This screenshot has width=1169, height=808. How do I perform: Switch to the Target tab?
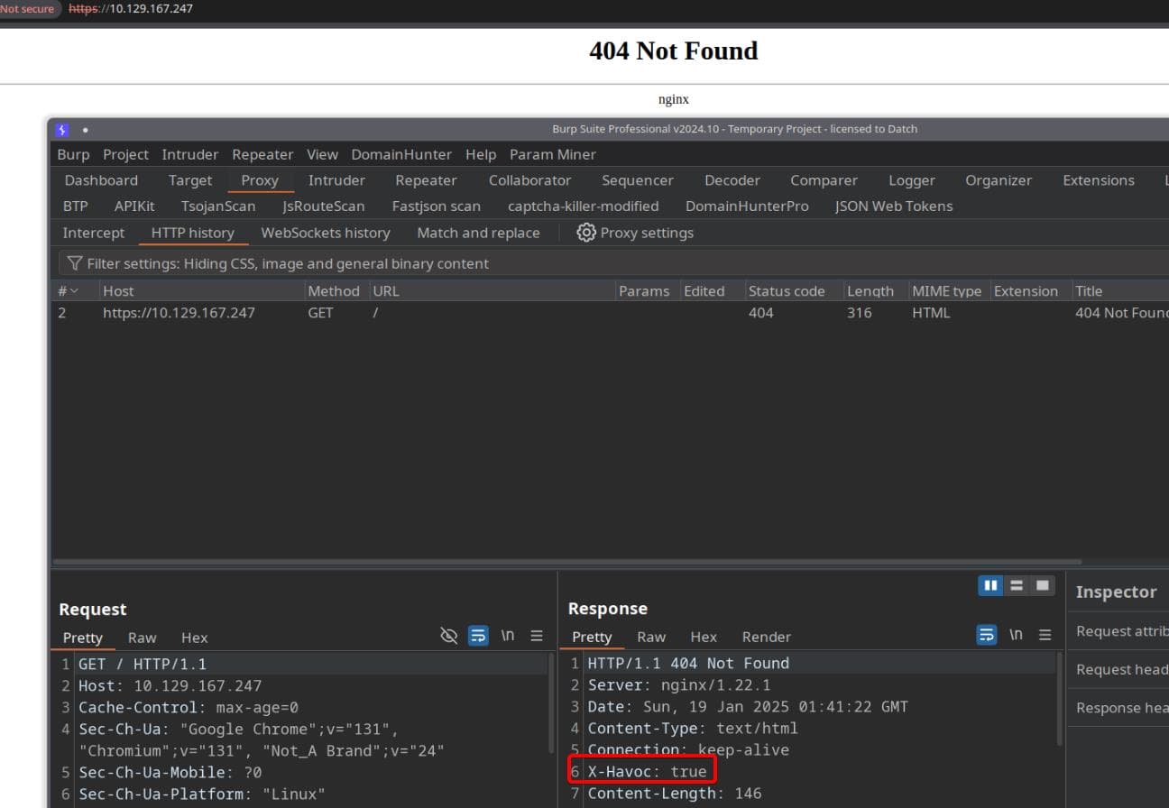[x=190, y=180]
